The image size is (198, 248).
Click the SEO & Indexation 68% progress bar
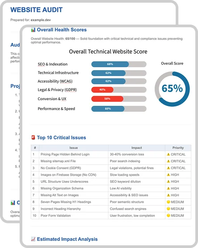119,64
